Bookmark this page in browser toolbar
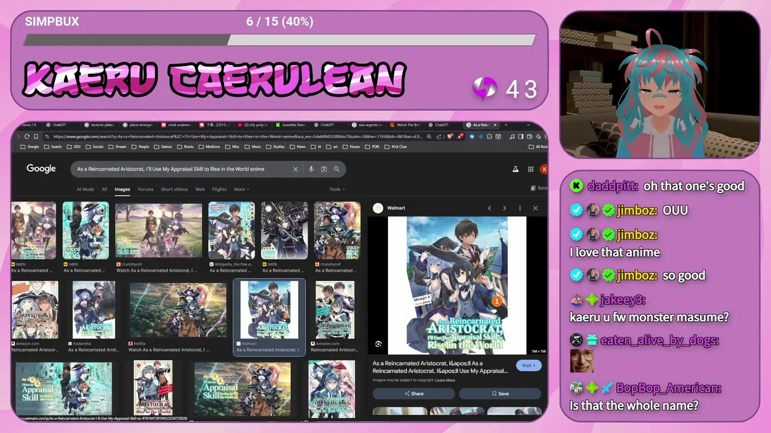This screenshot has height=433, width=771. (36, 137)
